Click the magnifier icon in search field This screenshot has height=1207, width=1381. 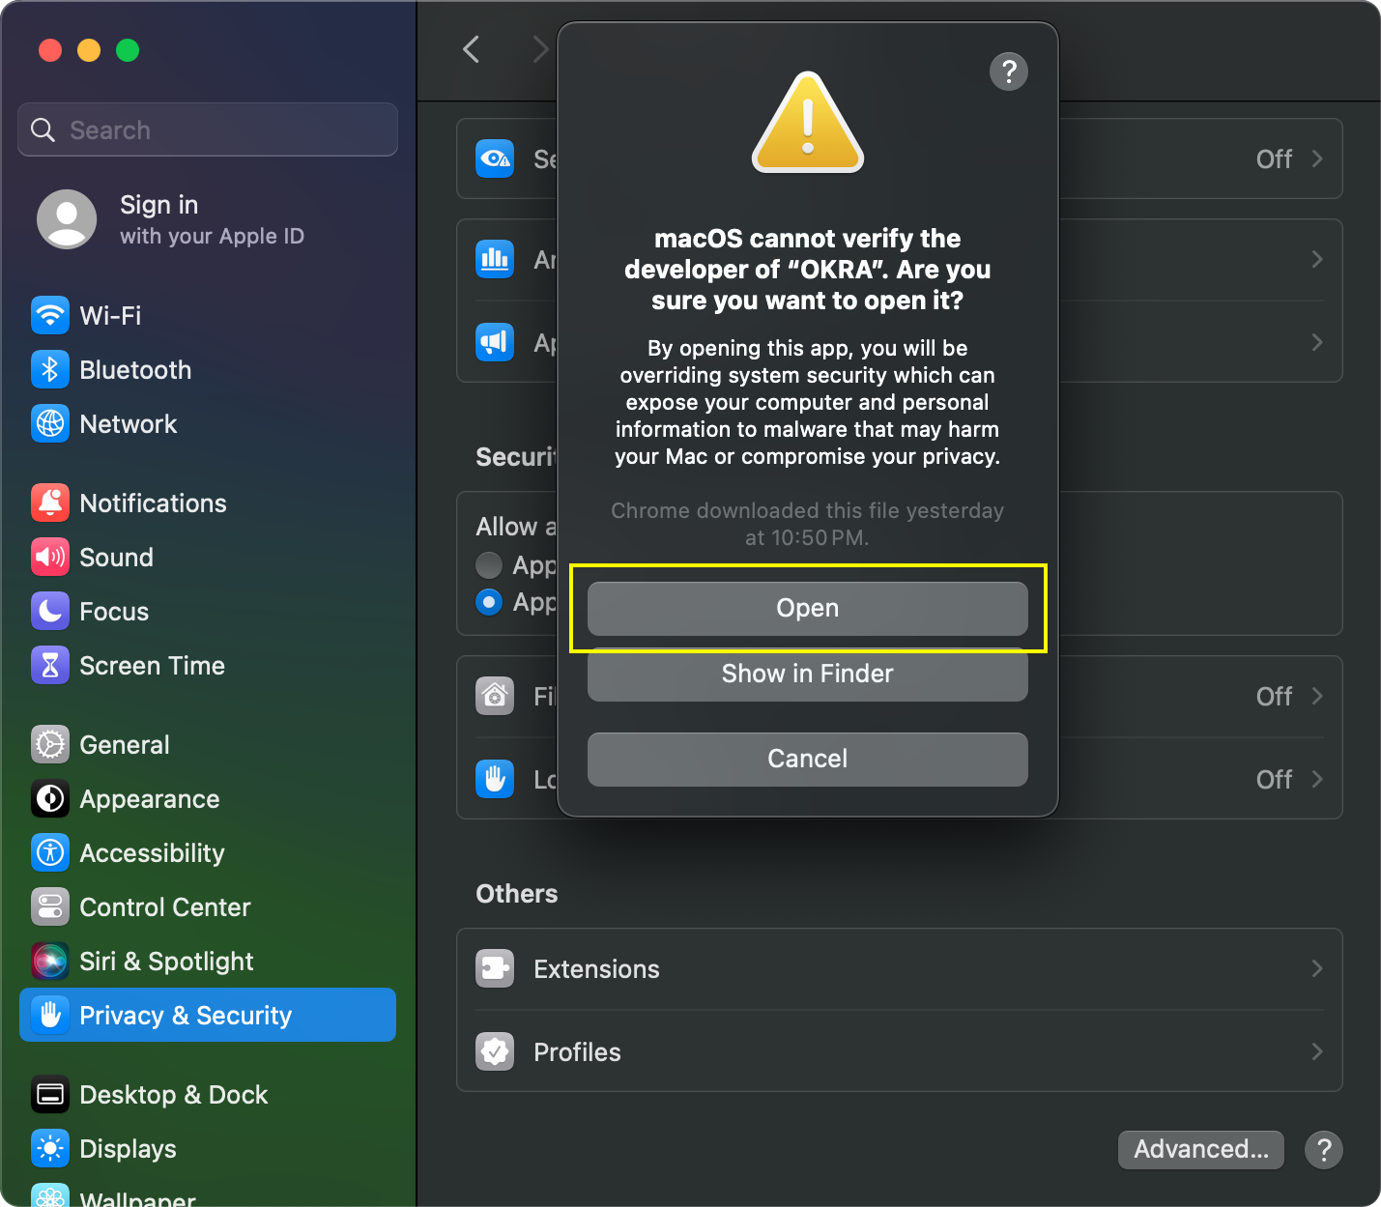[x=43, y=129]
